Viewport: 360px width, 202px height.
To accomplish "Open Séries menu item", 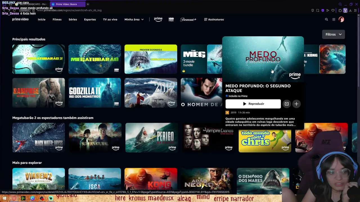I will (73, 19).
